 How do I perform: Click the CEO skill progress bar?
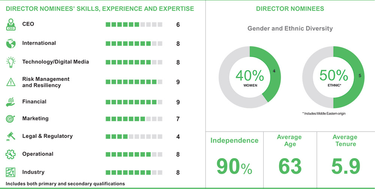[x=134, y=25]
